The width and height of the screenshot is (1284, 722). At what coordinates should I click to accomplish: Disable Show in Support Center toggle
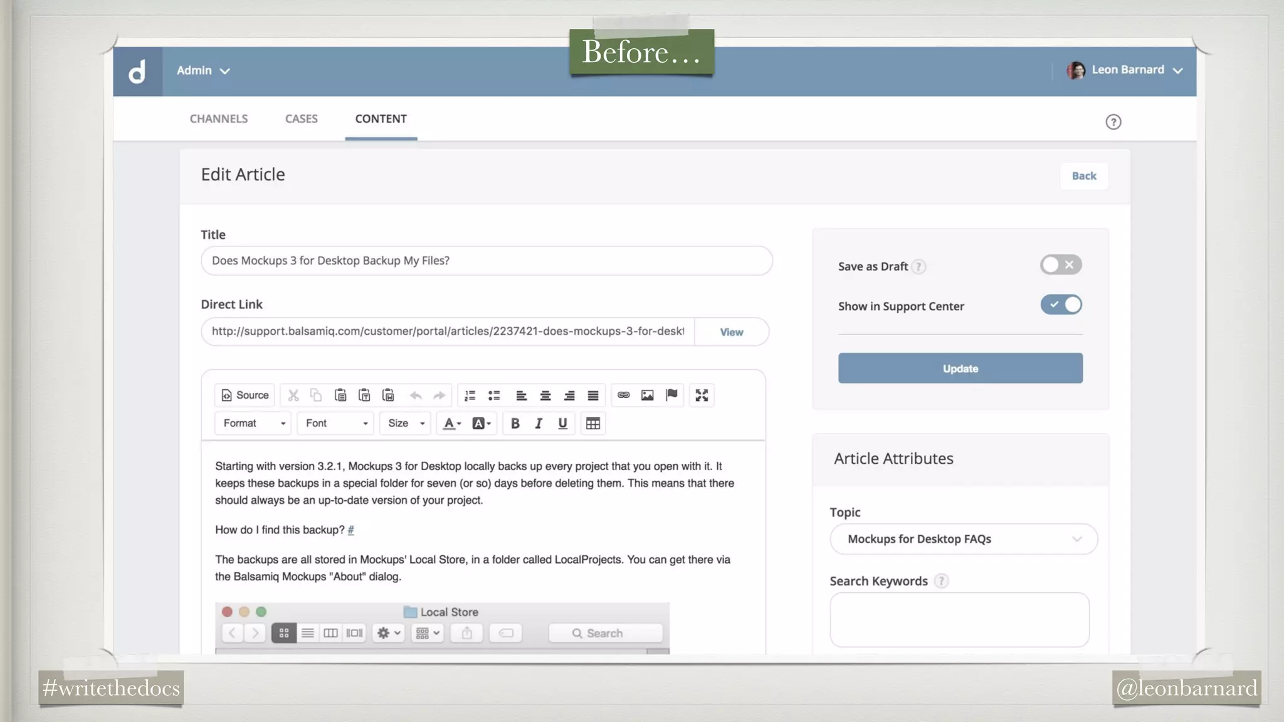[x=1061, y=305]
